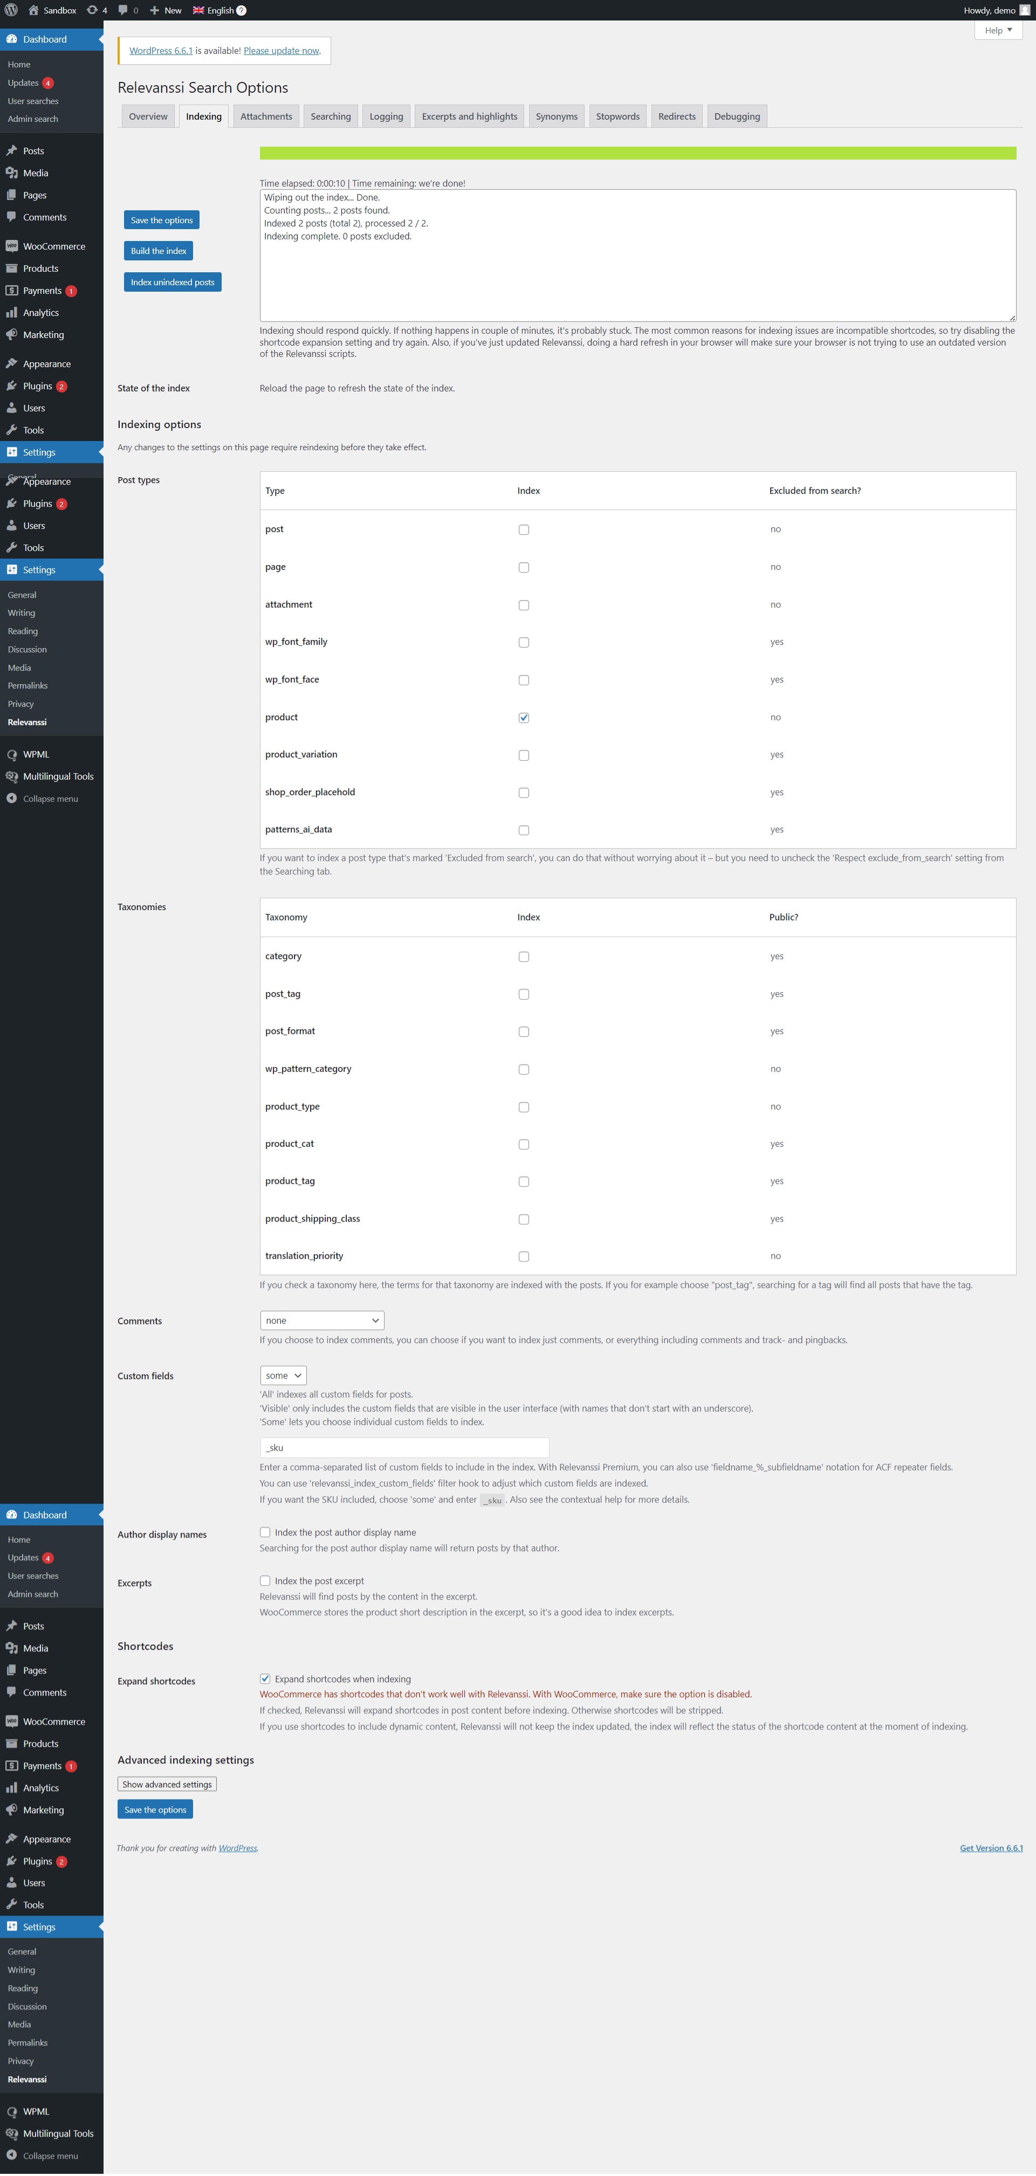
Task: Click the WPML language help question icon
Action: (x=242, y=10)
